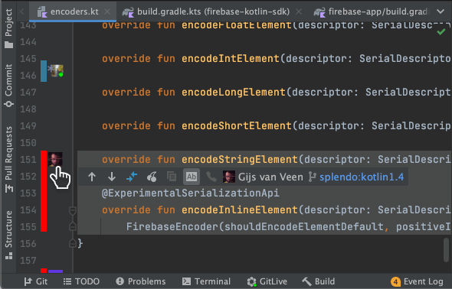Click the copy icon in popup toolbar

pos(172,177)
